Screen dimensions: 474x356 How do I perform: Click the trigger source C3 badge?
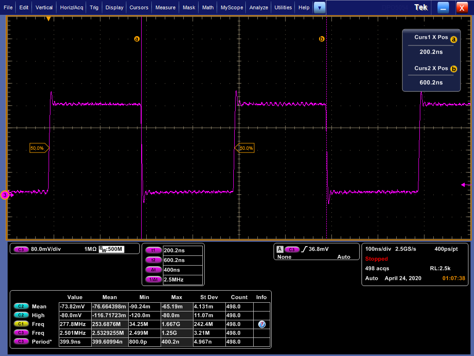pyautogui.click(x=292, y=249)
